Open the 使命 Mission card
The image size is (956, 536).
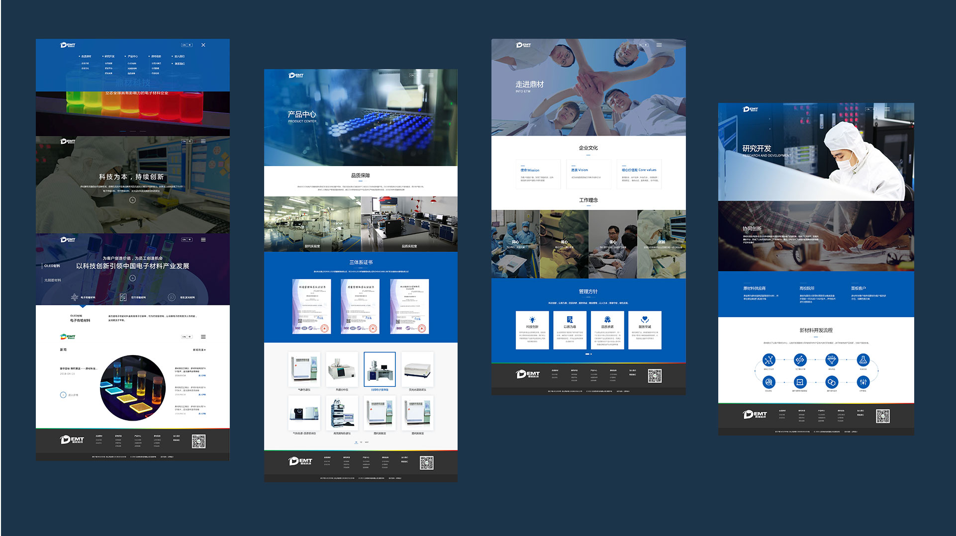pos(538,174)
